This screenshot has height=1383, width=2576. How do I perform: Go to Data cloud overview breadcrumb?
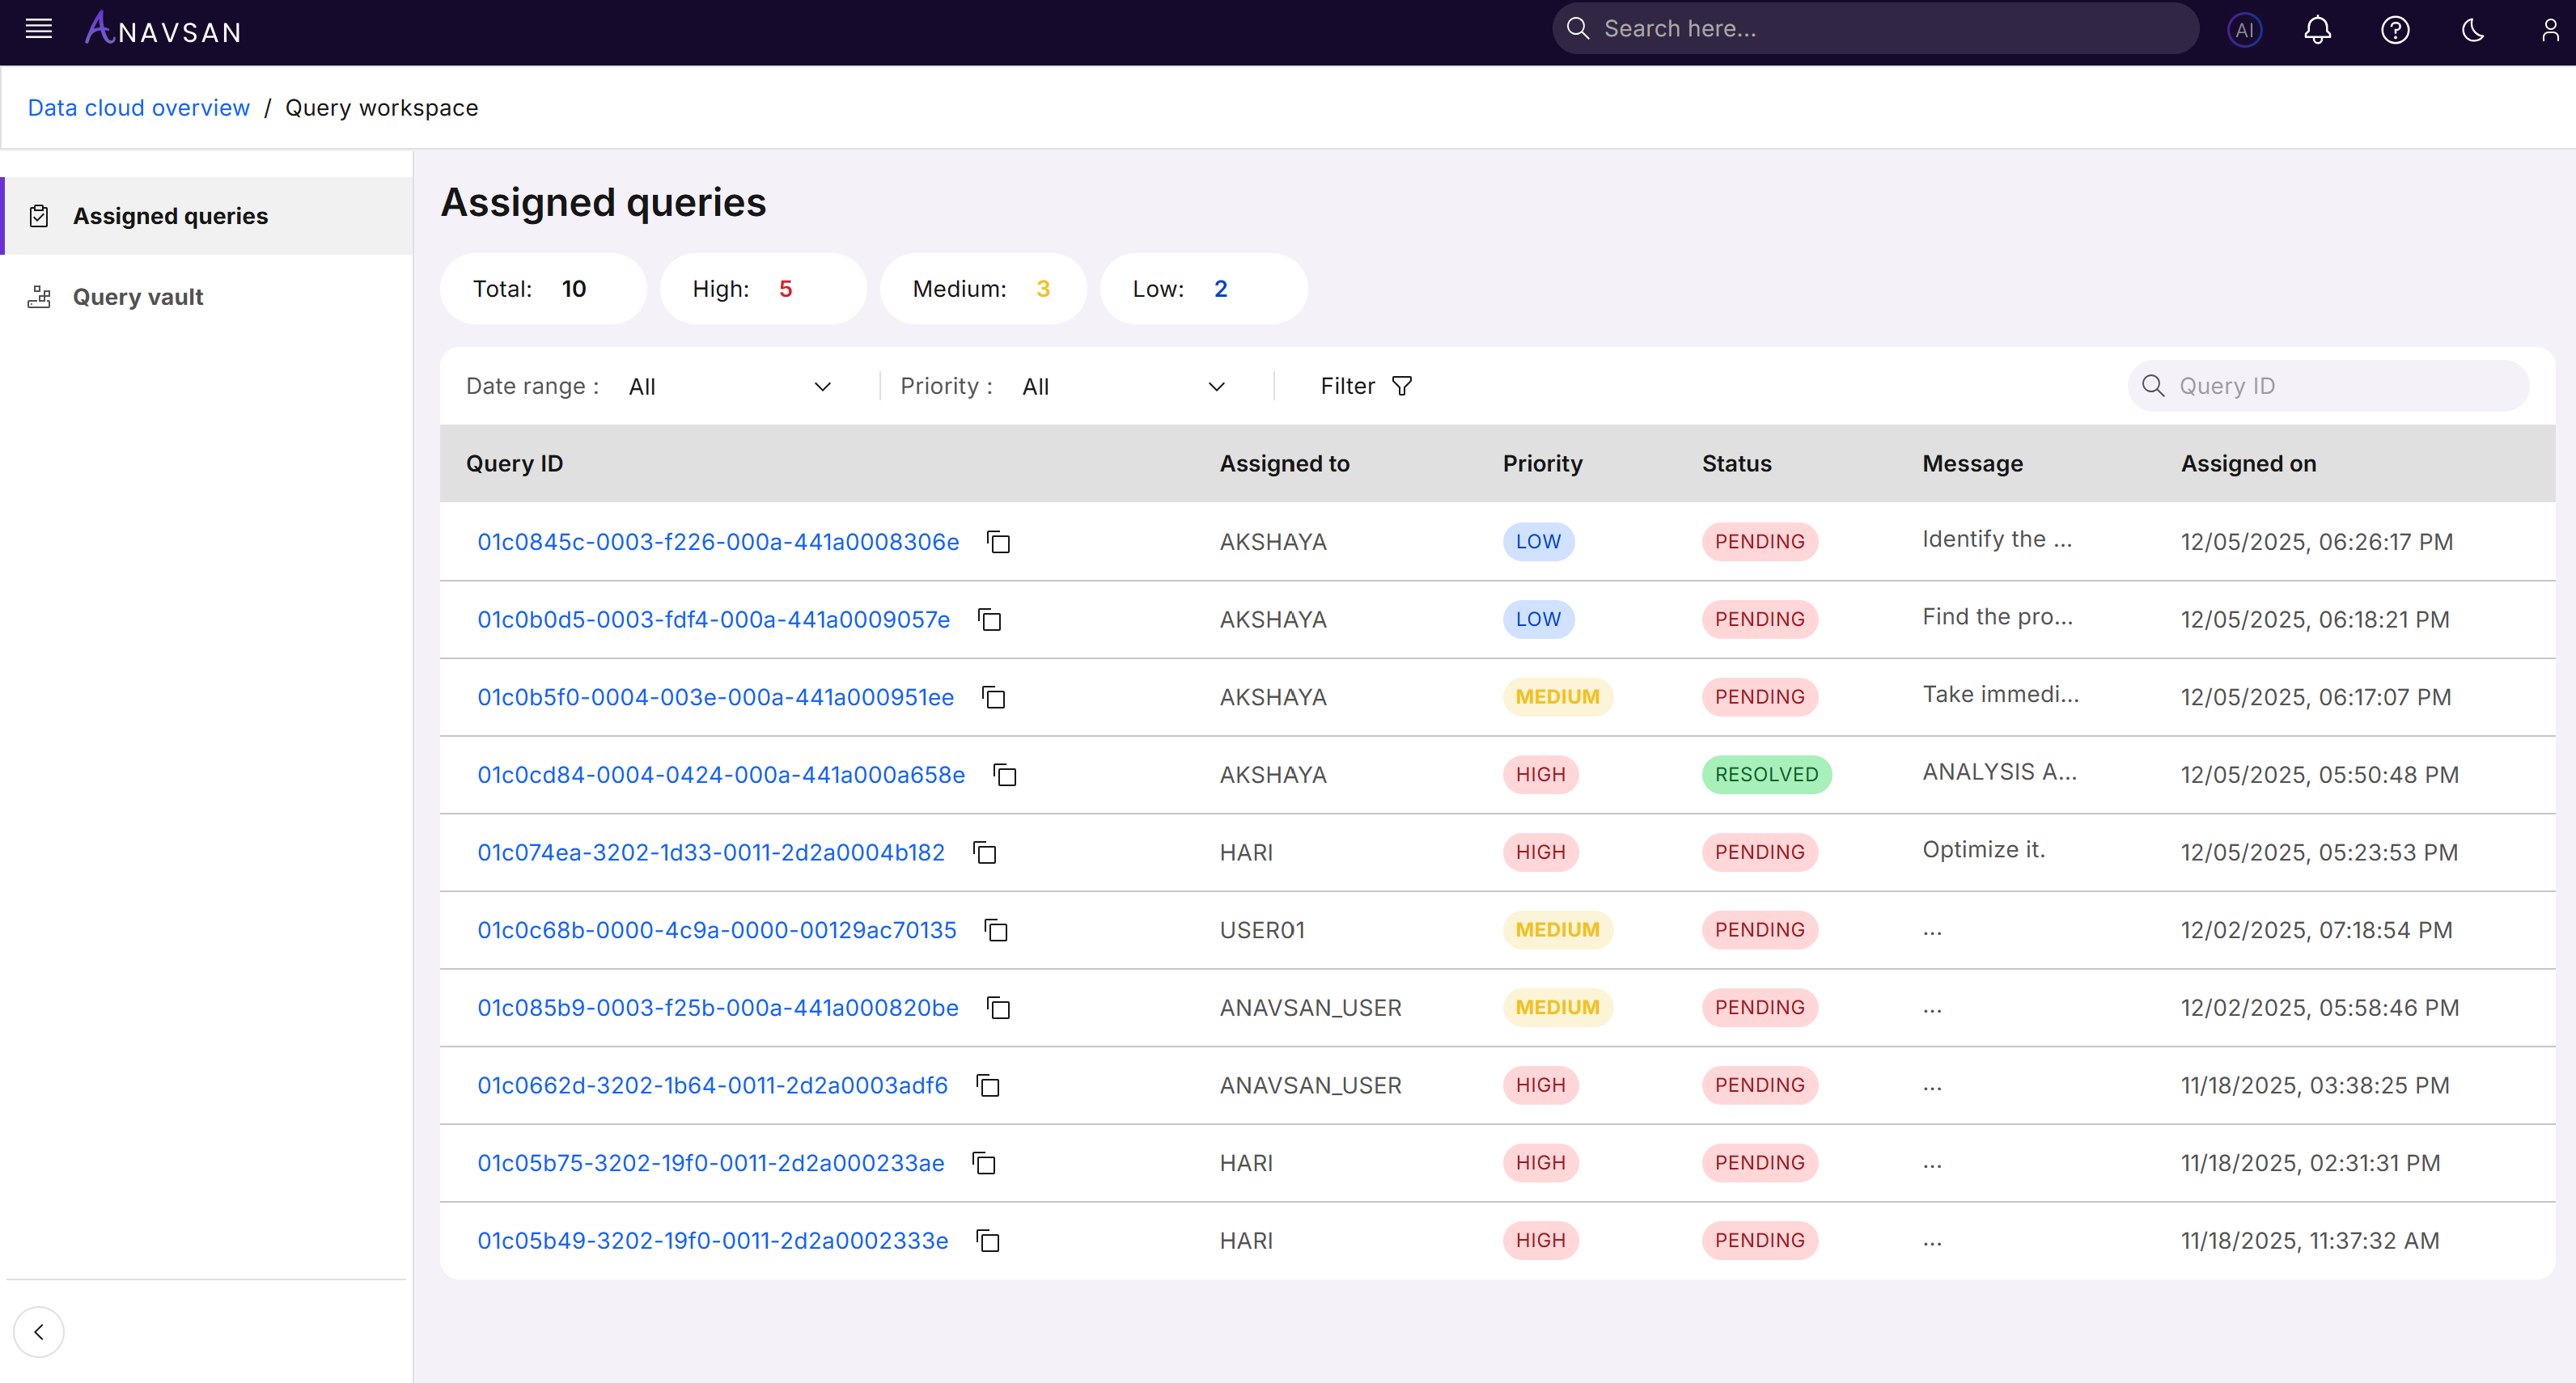139,108
